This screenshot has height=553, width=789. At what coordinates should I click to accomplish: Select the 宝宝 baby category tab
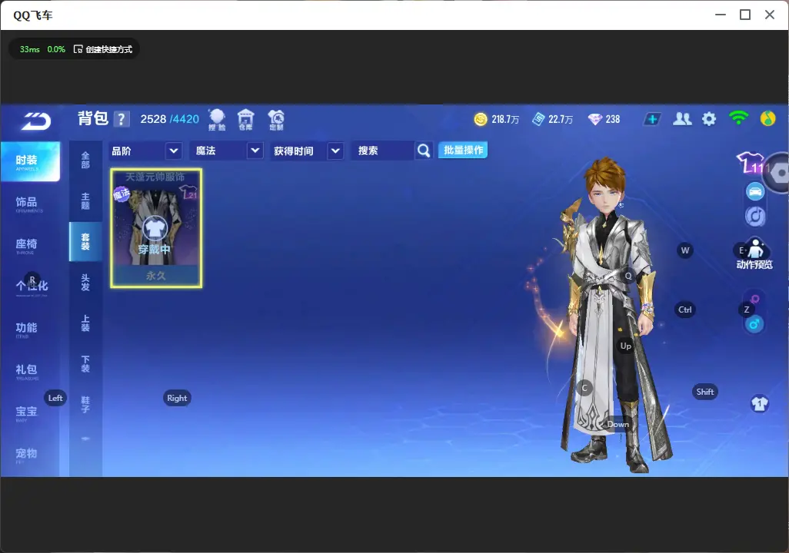click(27, 412)
